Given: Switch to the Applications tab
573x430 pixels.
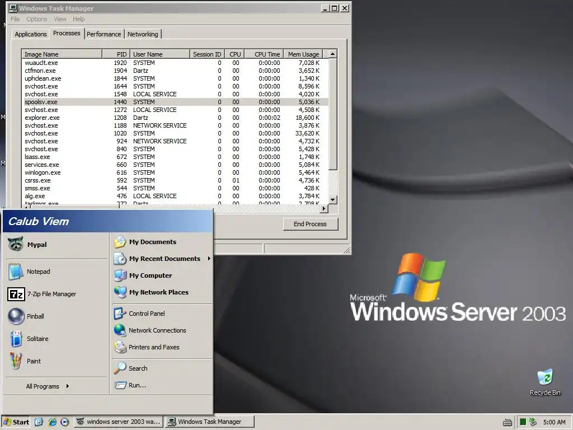Looking at the screenshot, I should coord(31,34).
